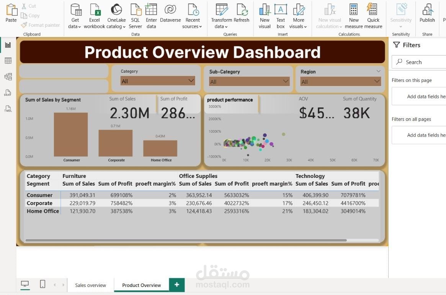
Task: Select the Corporate row header in matrix
Action: [x=39, y=203]
